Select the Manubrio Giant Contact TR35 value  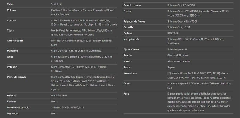(76, 51)
